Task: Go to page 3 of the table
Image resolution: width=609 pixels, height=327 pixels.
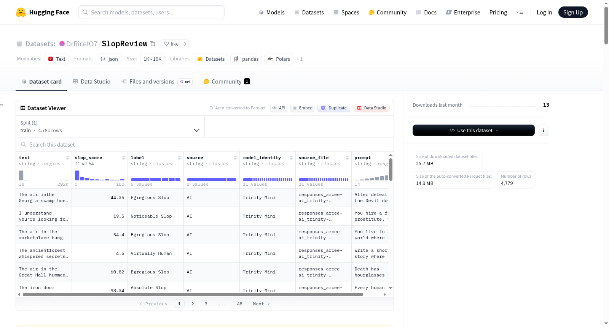Action: 206,304
